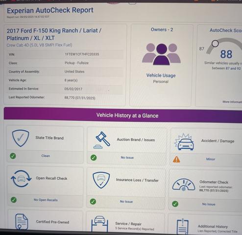Click the green check under Odometer Check
The image size is (242, 235).
(175, 204)
